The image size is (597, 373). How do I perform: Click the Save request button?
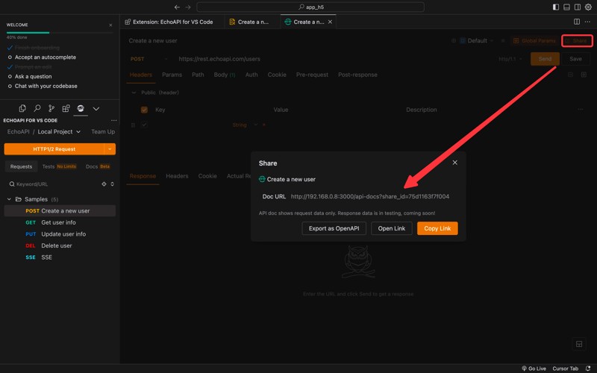pyautogui.click(x=575, y=59)
